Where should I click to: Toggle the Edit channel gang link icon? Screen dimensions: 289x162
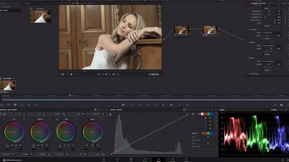tap(200, 114)
